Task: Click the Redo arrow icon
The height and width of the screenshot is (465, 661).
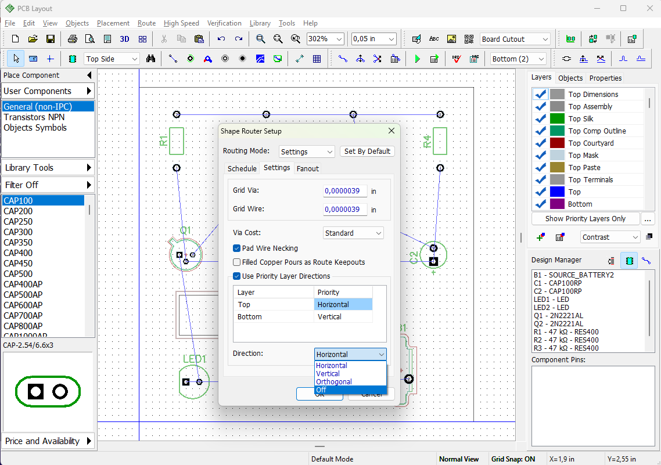Action: pos(239,39)
